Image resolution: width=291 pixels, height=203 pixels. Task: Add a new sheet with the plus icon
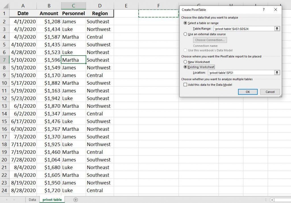tap(76, 200)
